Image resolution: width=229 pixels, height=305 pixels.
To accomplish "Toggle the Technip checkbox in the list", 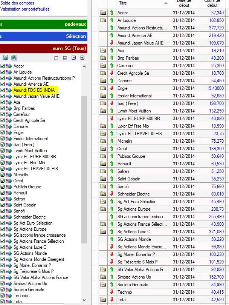I will [x=3, y=296].
